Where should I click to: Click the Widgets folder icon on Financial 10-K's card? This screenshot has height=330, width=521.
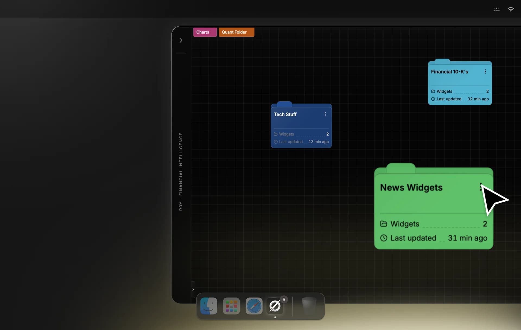click(433, 91)
